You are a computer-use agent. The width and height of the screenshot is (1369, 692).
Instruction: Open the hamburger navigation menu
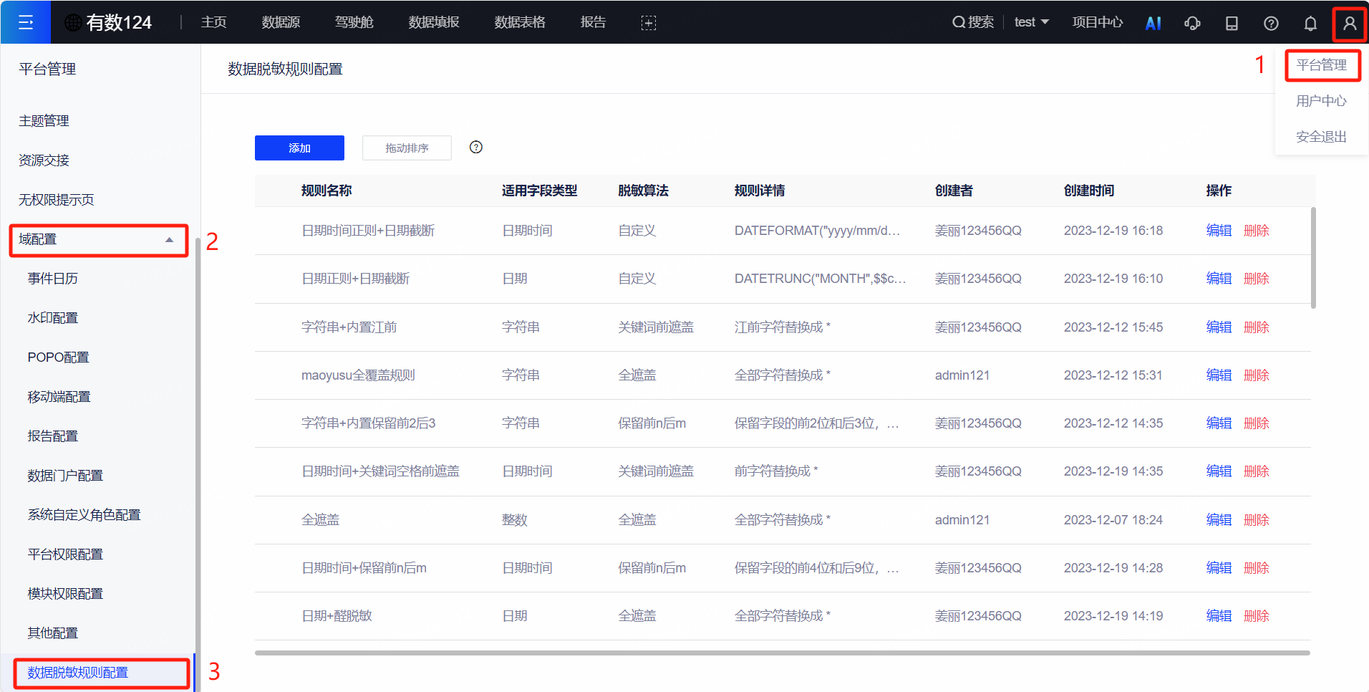(x=25, y=22)
